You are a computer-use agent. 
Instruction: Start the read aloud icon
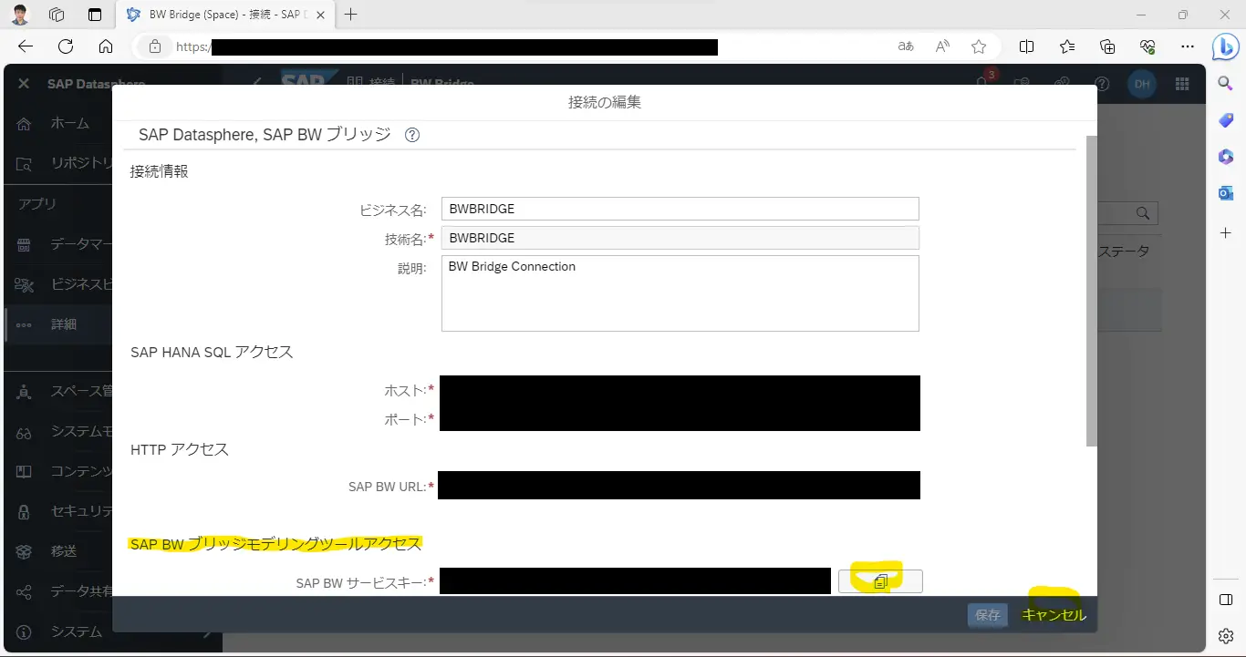[x=942, y=46]
